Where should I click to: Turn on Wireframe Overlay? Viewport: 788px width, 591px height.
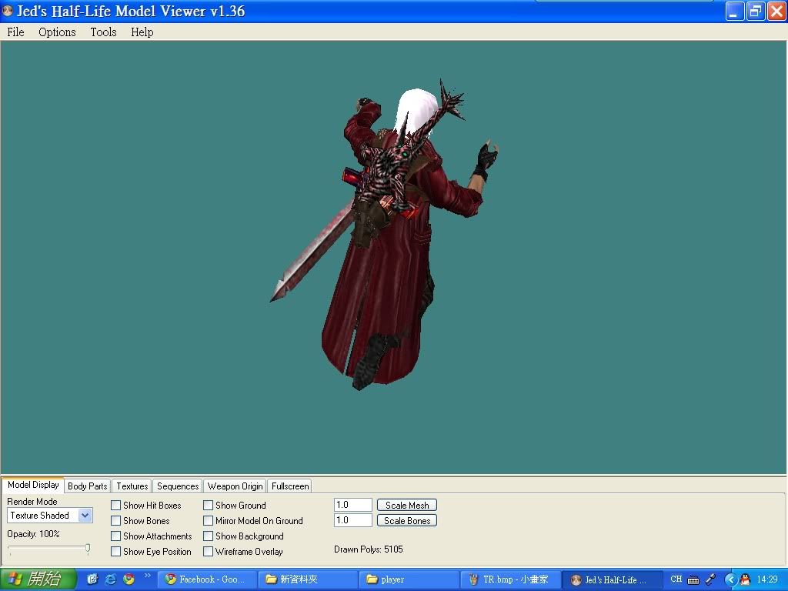pos(209,552)
